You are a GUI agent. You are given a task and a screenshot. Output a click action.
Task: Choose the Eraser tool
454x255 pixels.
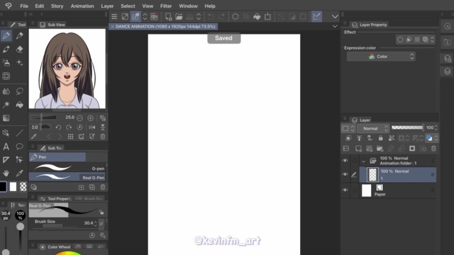coord(20,49)
